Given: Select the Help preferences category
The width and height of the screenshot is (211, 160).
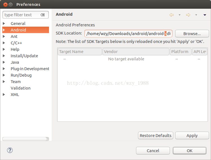Looking at the screenshot, I should click(15, 49).
